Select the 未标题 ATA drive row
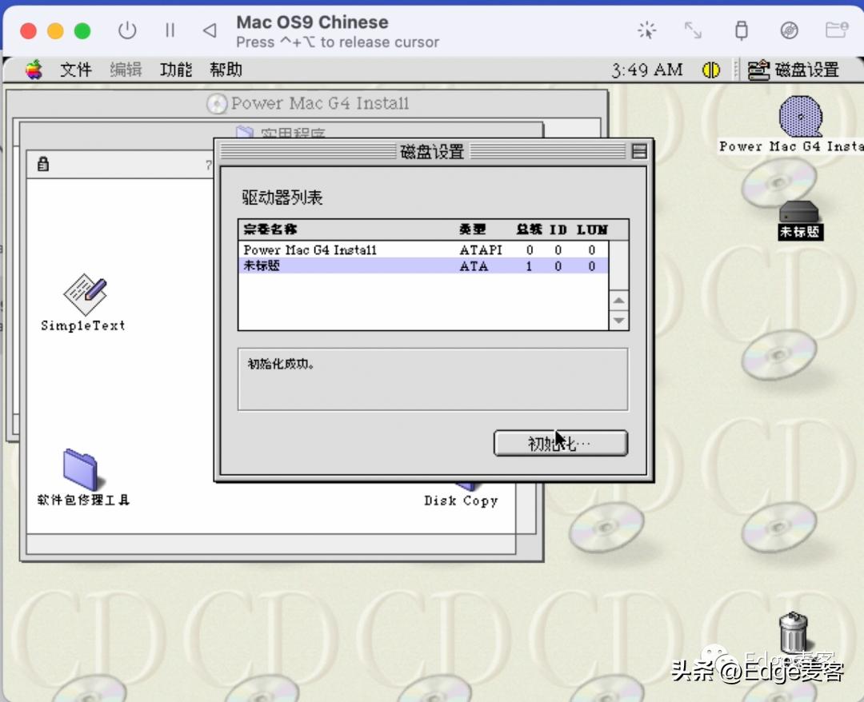The height and width of the screenshot is (702, 864). coord(360,266)
